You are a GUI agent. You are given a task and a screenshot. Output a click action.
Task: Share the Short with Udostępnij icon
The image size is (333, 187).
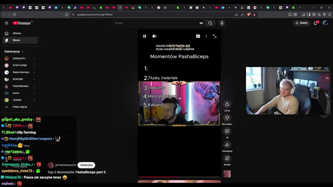227,145
